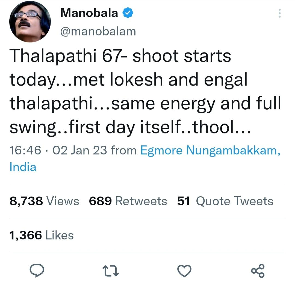Viewport: 295px width, 287px height.
Task: Expand the overflow menu in the top corner
Action: (x=280, y=13)
